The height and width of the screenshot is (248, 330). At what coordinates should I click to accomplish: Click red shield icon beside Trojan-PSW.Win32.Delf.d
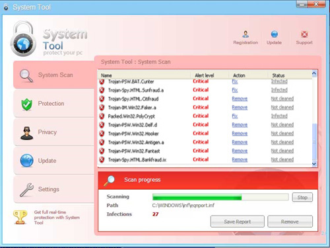102,125
